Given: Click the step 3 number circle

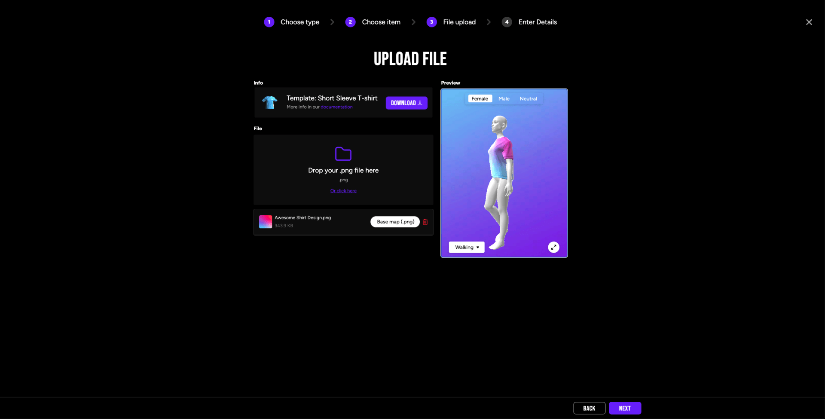Looking at the screenshot, I should pos(431,22).
